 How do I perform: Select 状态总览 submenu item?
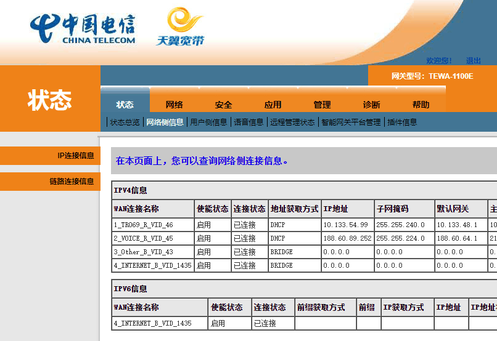(x=125, y=122)
